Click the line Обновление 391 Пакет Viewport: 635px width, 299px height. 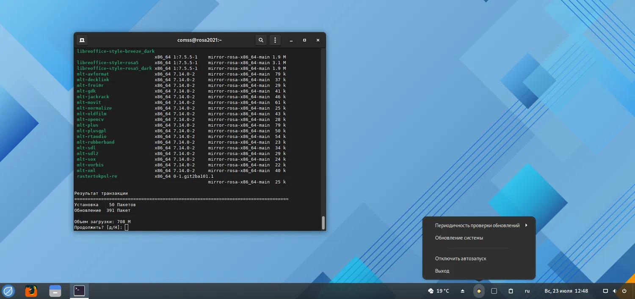tap(102, 210)
